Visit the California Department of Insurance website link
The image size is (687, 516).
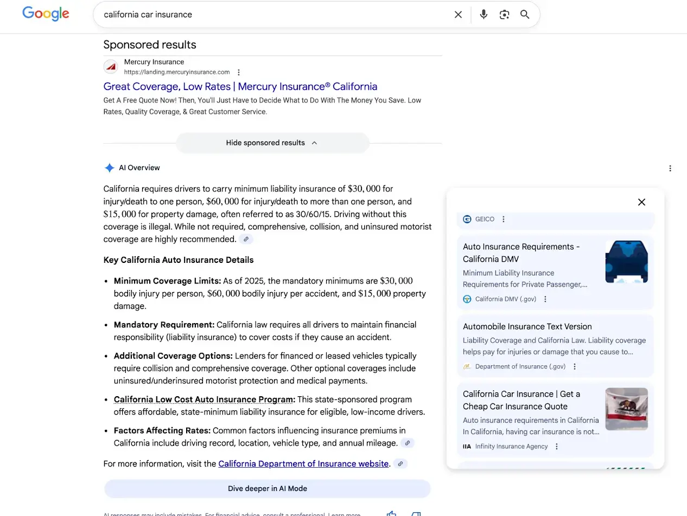[303, 464]
